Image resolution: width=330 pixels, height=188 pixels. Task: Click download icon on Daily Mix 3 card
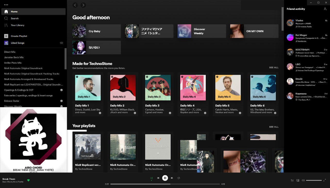point(170,113)
